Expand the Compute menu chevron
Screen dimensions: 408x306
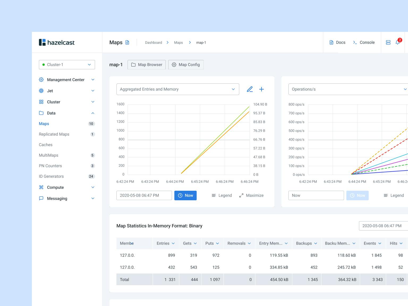[x=93, y=187]
